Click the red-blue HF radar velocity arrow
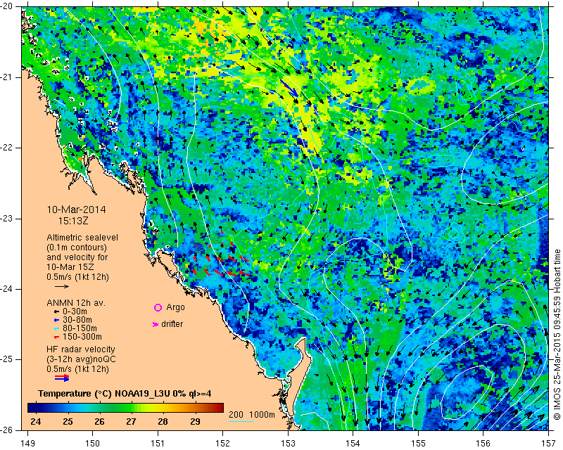 pos(62,377)
